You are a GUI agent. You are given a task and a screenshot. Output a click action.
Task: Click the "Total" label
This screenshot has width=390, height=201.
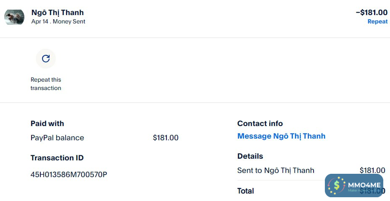tap(245, 191)
